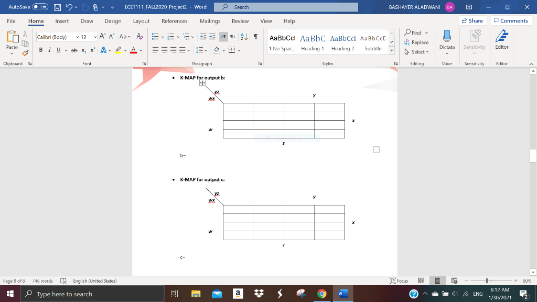Toggle Bold formatting
Screen dimensions: 537x302
click(x=41, y=50)
